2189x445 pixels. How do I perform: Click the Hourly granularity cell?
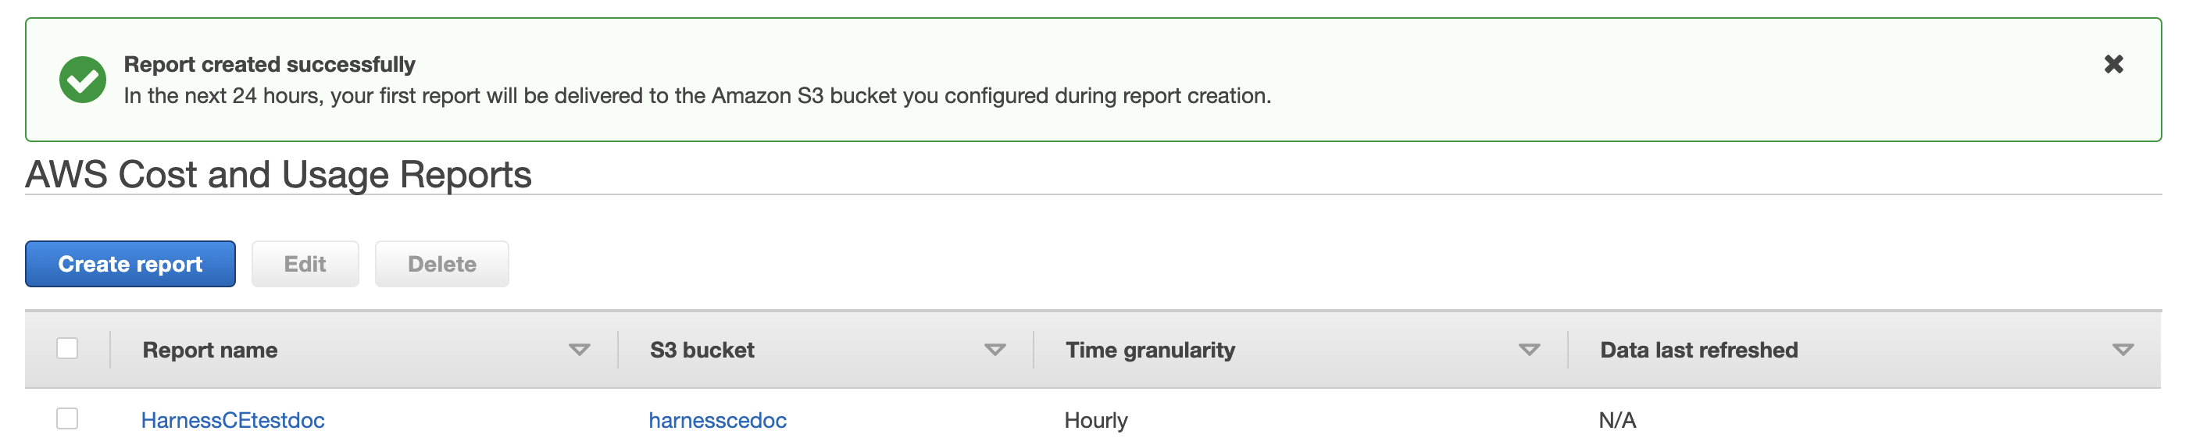click(1096, 420)
